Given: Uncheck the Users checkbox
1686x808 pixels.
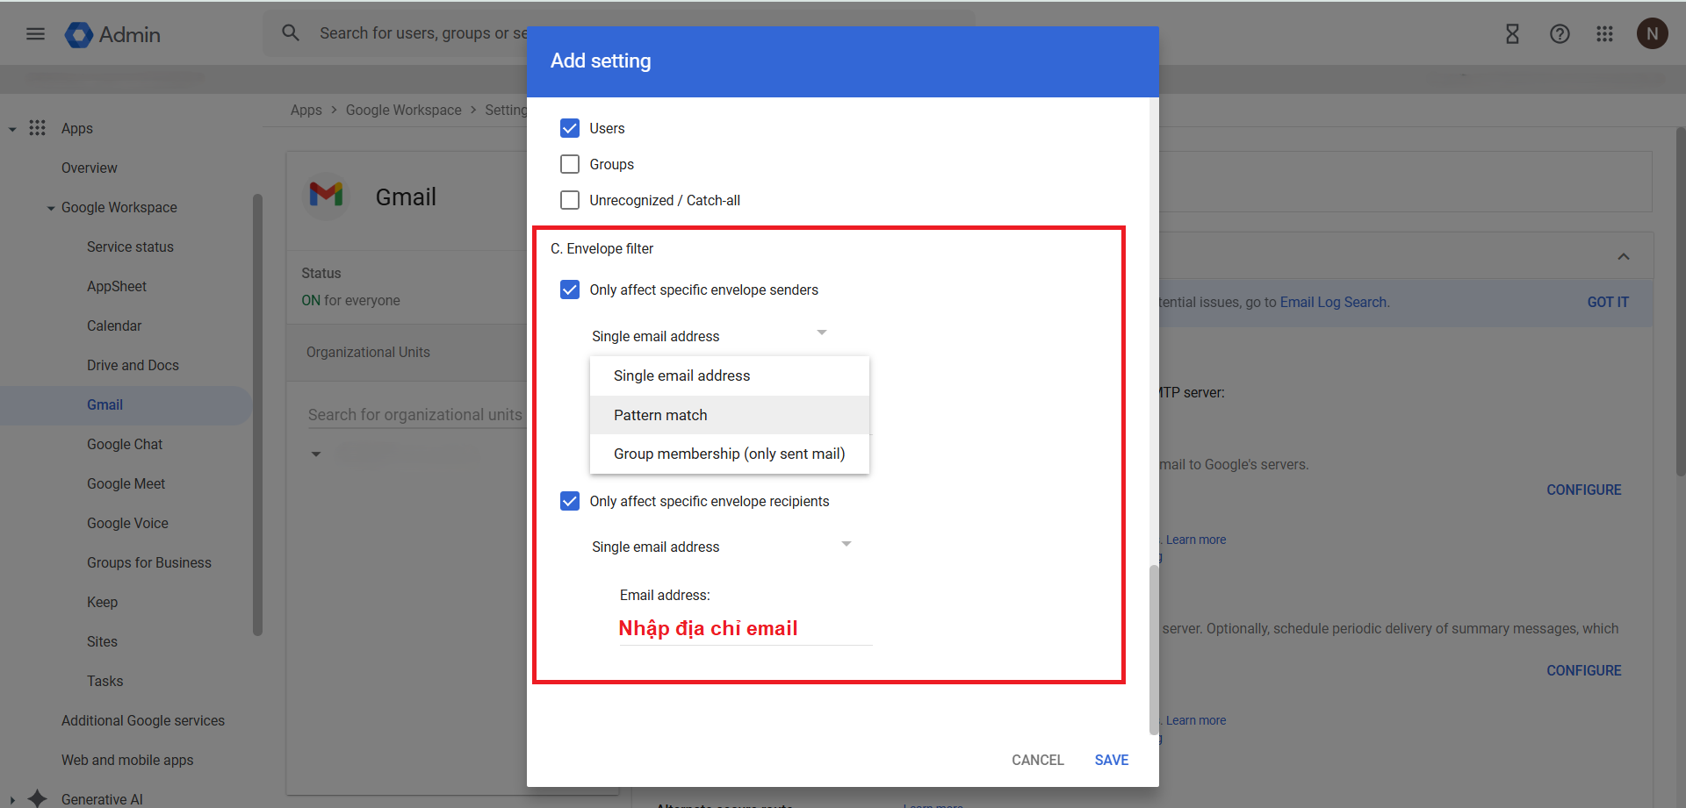Looking at the screenshot, I should point(570,128).
